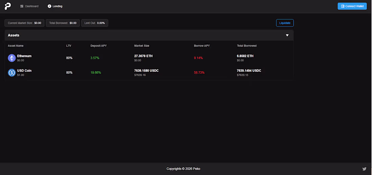
Task: Open the Twitter link in the footer
Action: click(x=365, y=169)
